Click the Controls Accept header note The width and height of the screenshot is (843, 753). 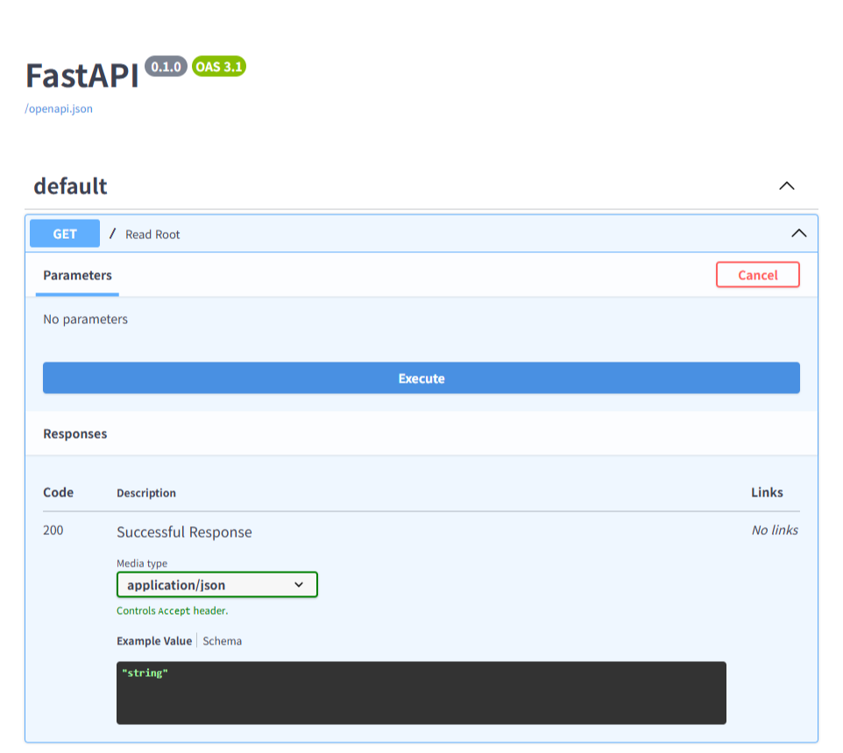tap(173, 610)
